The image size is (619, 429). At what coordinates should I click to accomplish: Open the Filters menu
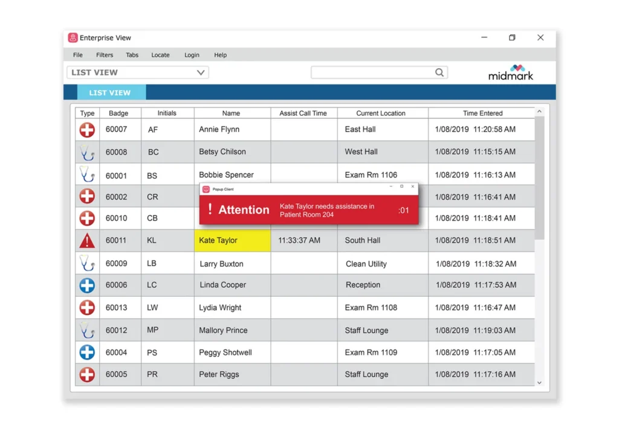(105, 55)
